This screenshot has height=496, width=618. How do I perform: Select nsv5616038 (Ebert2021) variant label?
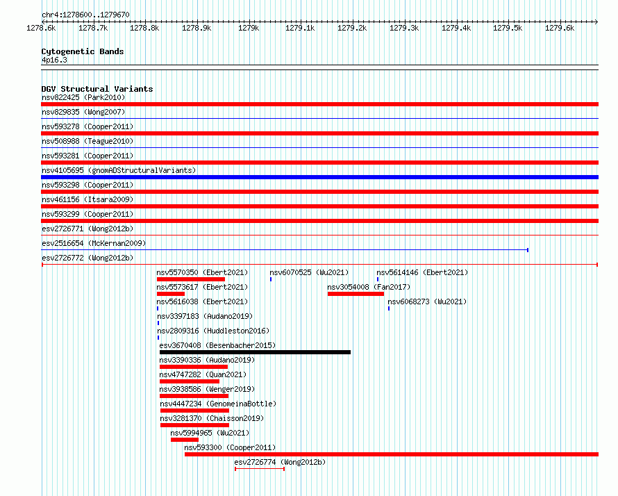(202, 301)
